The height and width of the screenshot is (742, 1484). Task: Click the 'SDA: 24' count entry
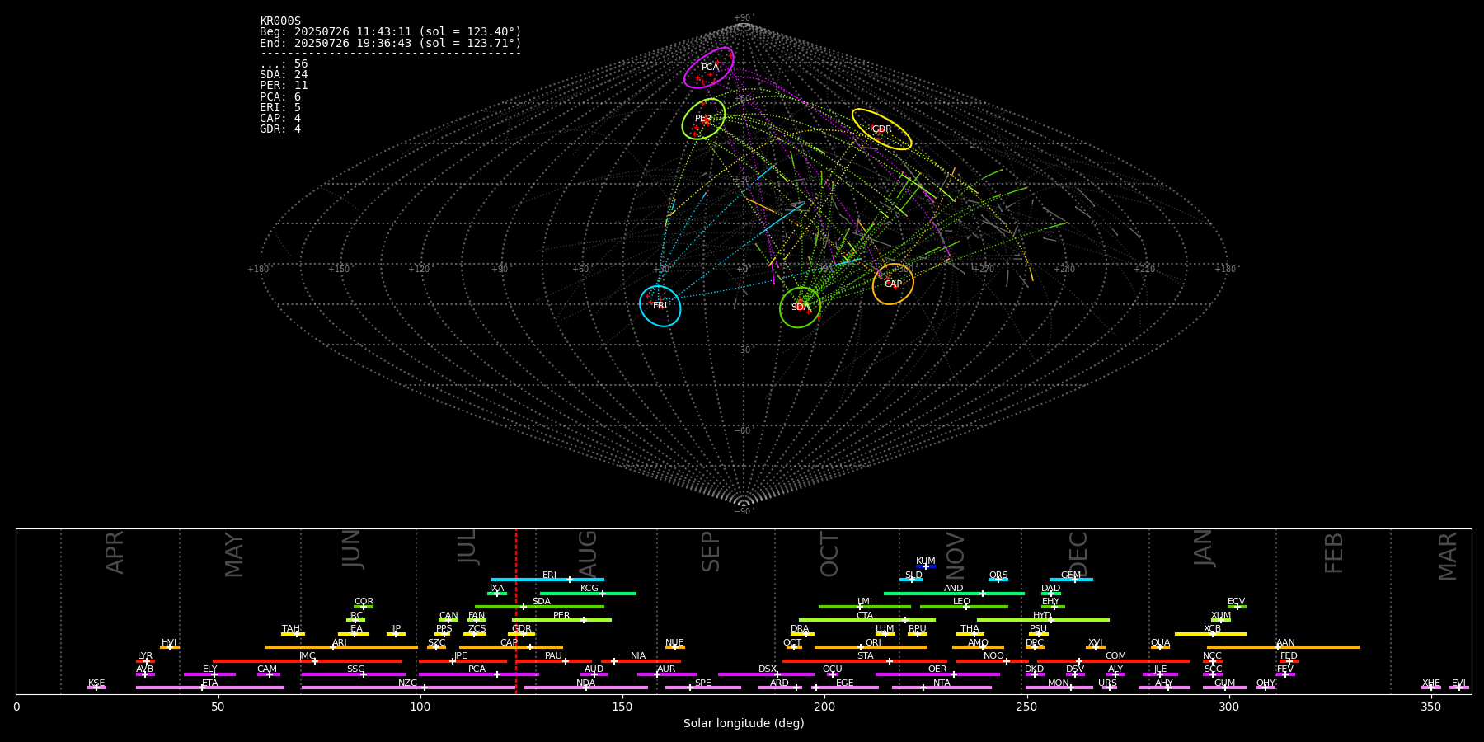coord(284,75)
